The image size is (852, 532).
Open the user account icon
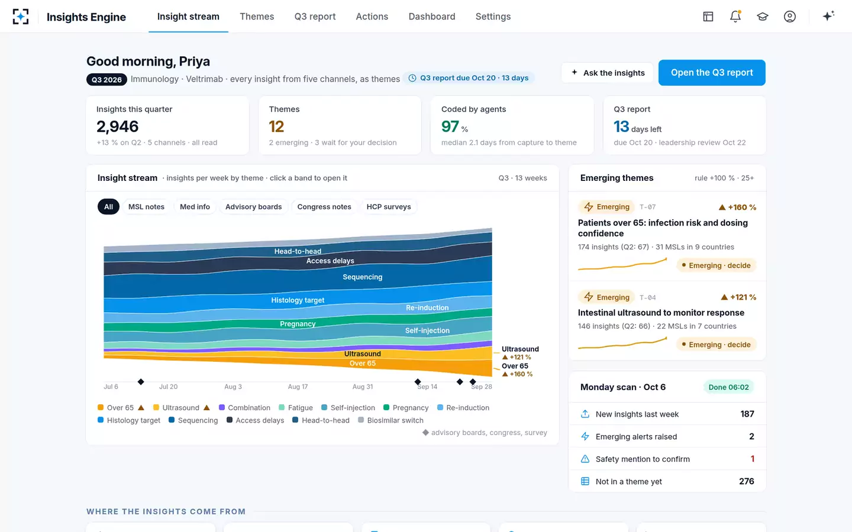pos(790,17)
